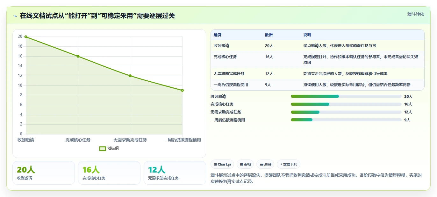The image size is (437, 197).
Task: Click the footer note starting 漏斗展示试点
Action: (x=316, y=179)
